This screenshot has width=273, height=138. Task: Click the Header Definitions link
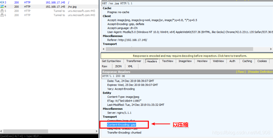(x=260, y=72)
